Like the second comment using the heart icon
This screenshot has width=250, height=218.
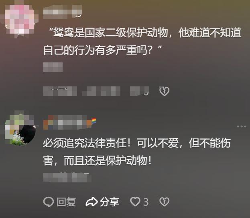pos(135,202)
